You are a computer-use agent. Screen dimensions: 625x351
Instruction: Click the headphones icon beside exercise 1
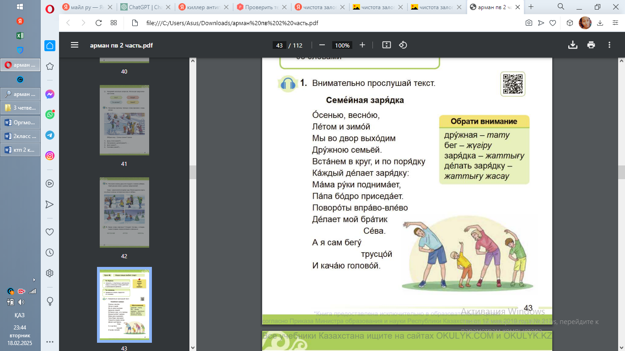288,84
